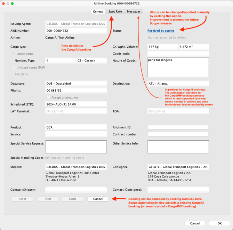233x230 pixels.
Task: Click the Shipper field GTLDUS
Action: point(76,167)
